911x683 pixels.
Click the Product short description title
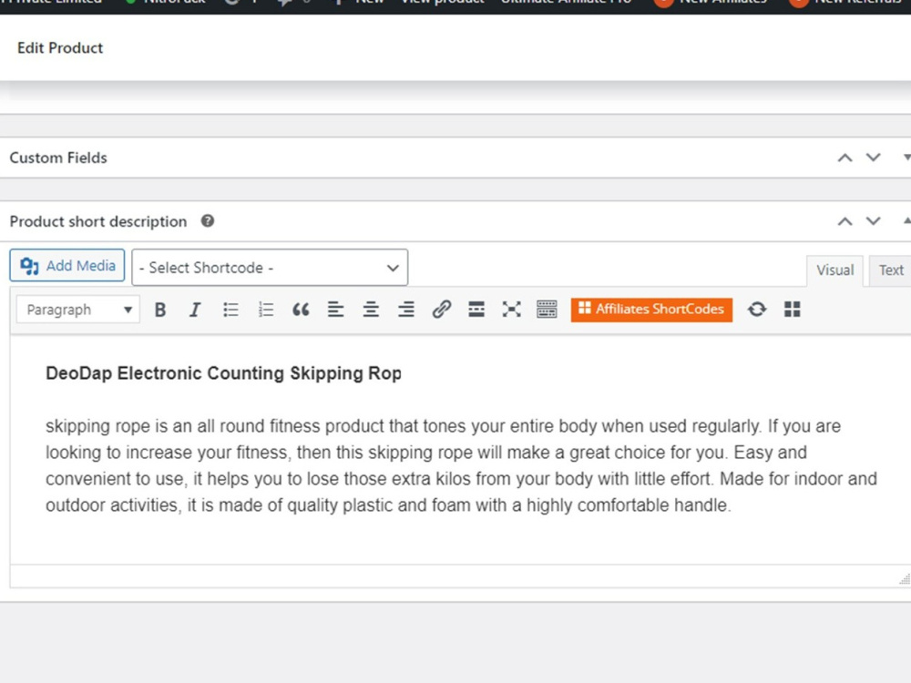point(98,222)
